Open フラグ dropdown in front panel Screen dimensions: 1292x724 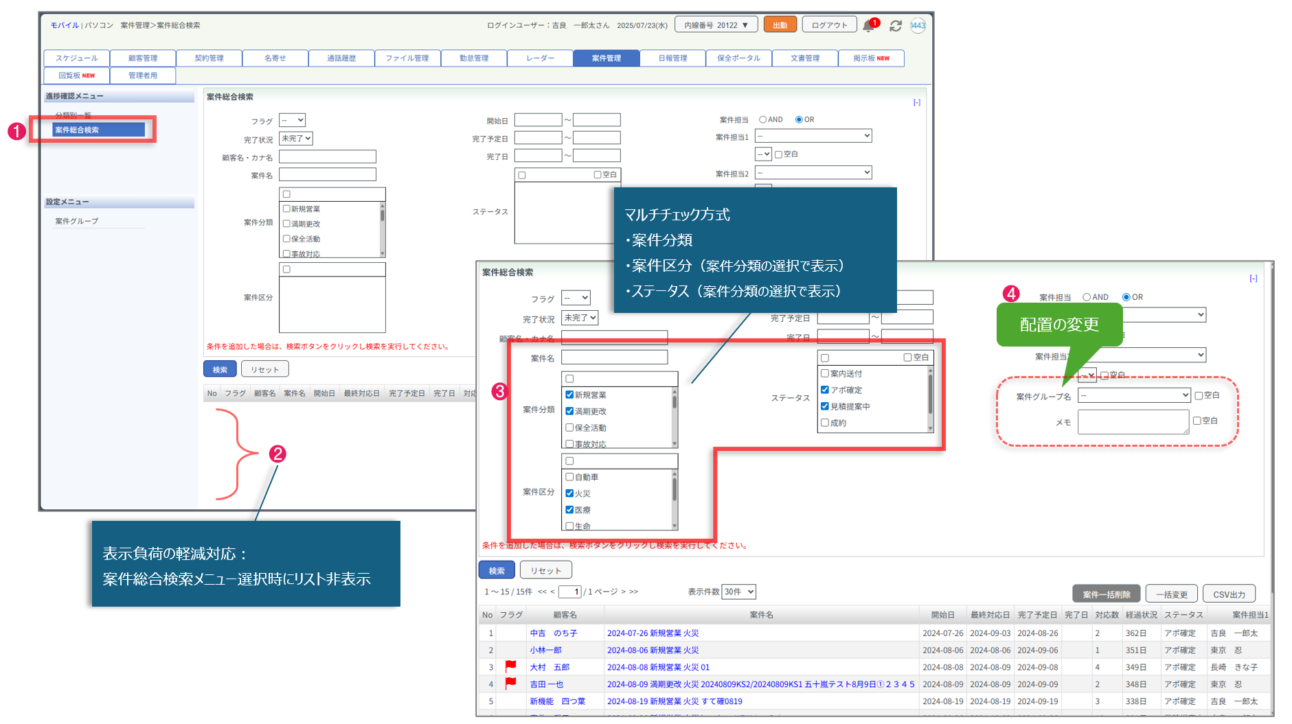[576, 298]
